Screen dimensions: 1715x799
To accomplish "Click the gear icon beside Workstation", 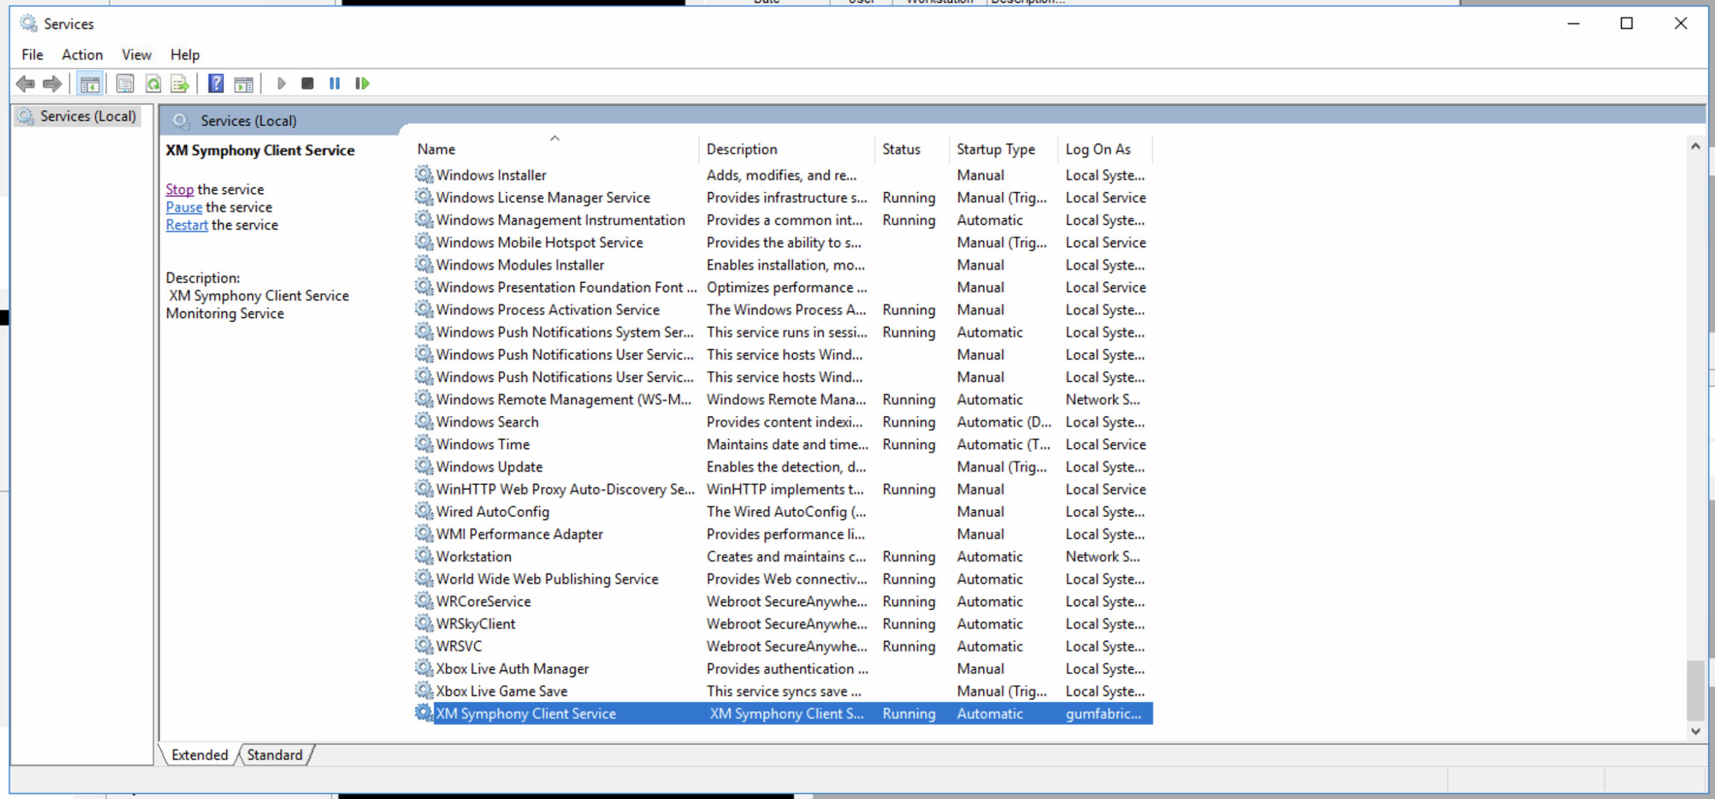I will tap(423, 557).
